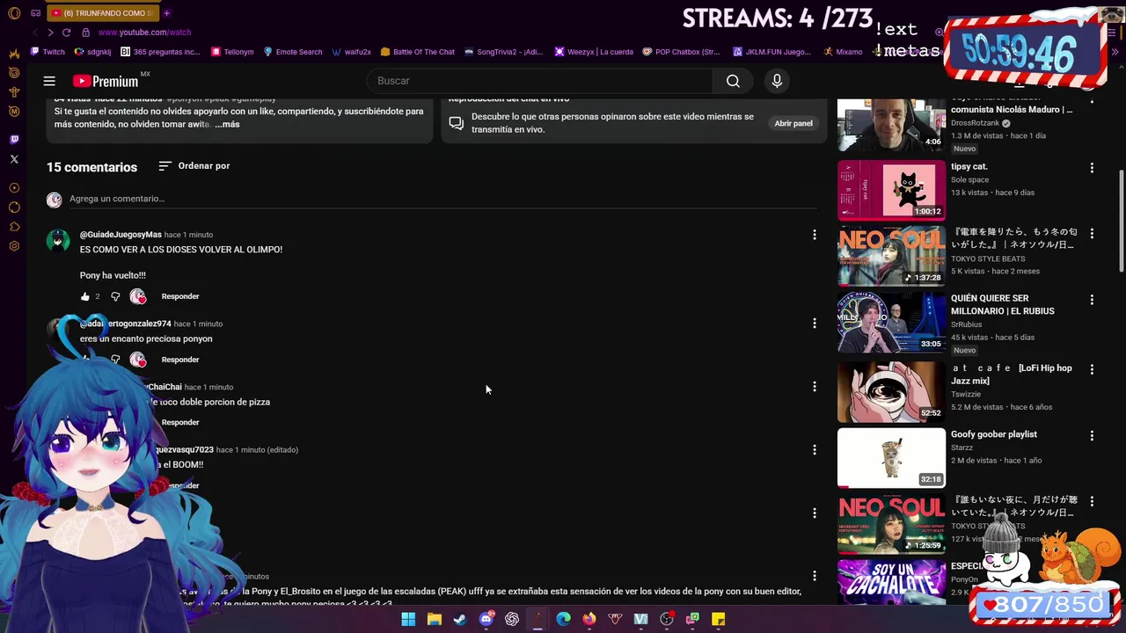The width and height of the screenshot is (1126, 633).
Task: Open the Battle Of The Chat bookmark
Action: tap(418, 52)
